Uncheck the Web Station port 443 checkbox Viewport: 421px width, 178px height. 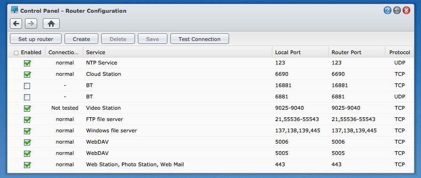(x=27, y=165)
